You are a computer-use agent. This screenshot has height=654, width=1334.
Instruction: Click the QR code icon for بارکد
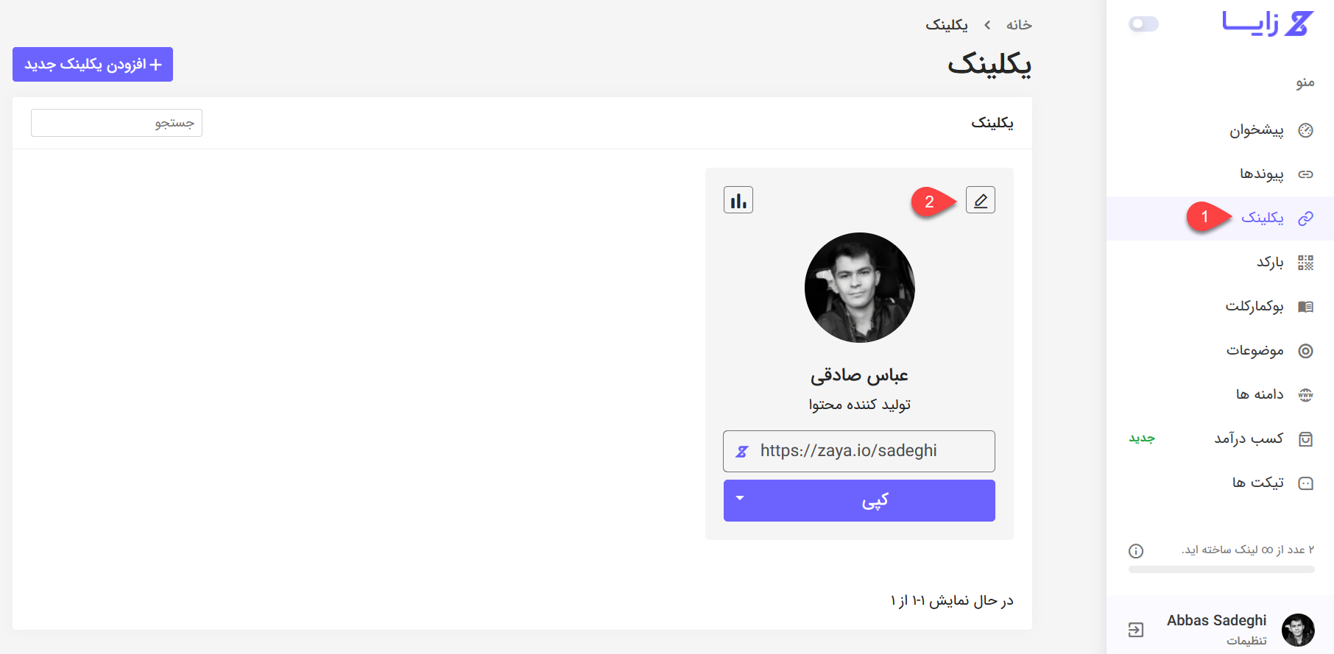click(1305, 263)
